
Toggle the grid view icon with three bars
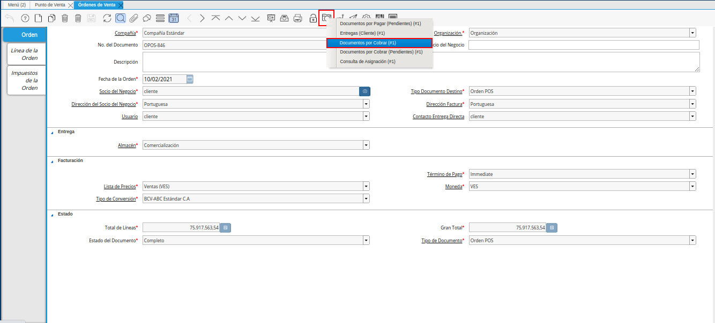pyautogui.click(x=160, y=18)
